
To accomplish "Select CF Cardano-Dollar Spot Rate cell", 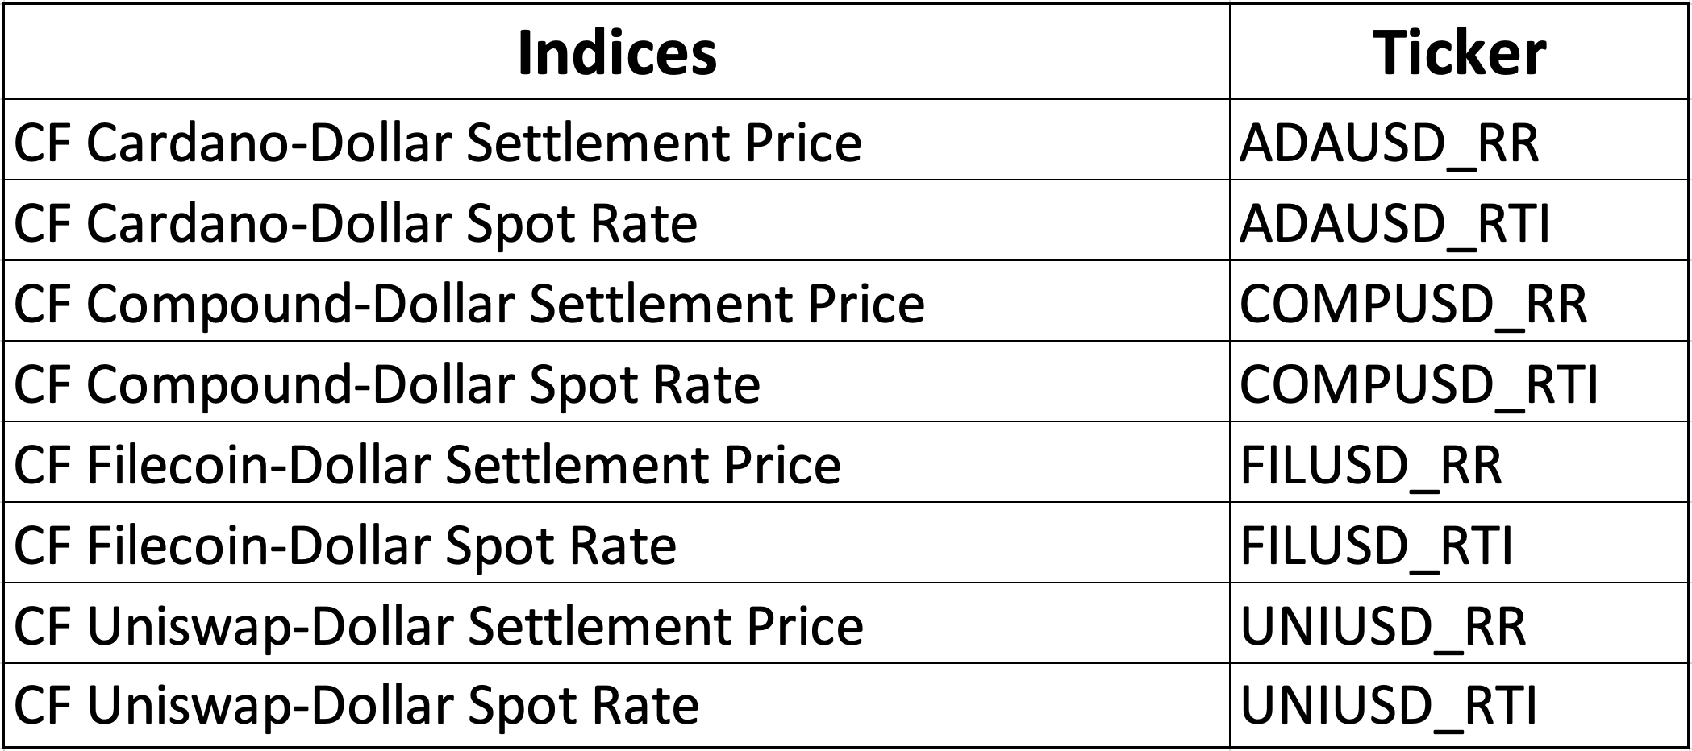I will [x=617, y=221].
